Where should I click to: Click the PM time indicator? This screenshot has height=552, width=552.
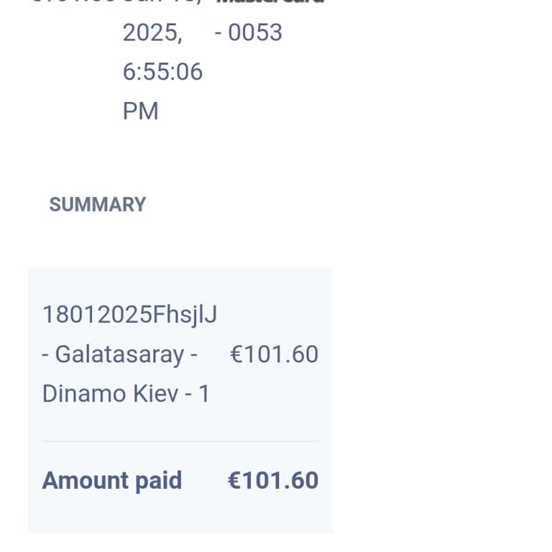point(140,111)
